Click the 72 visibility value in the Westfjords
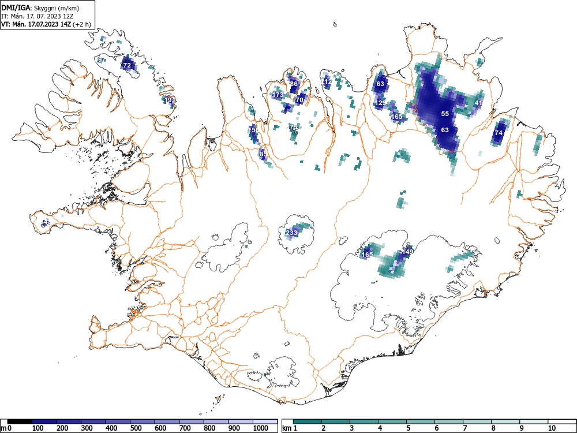 click(x=127, y=66)
